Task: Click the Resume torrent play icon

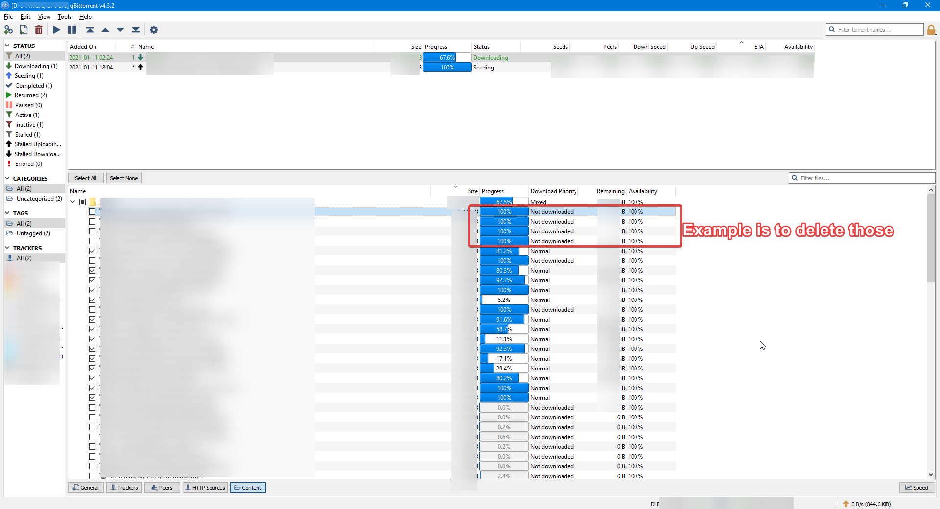Action: 56,30
